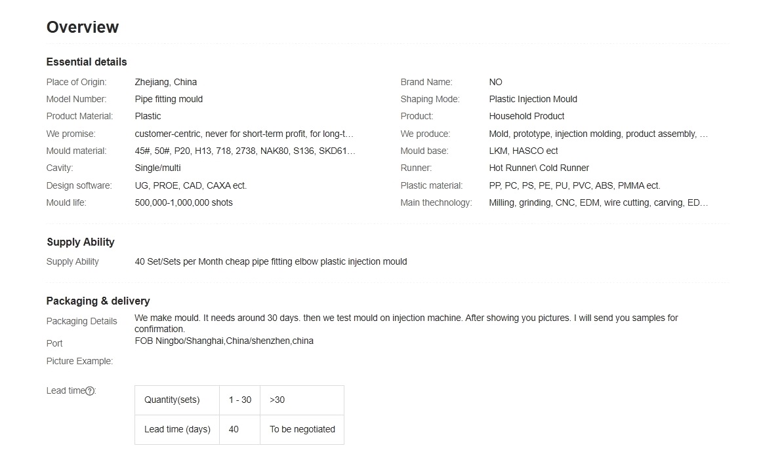Click the FOB Ningbo/Shanghai port text

click(x=224, y=341)
